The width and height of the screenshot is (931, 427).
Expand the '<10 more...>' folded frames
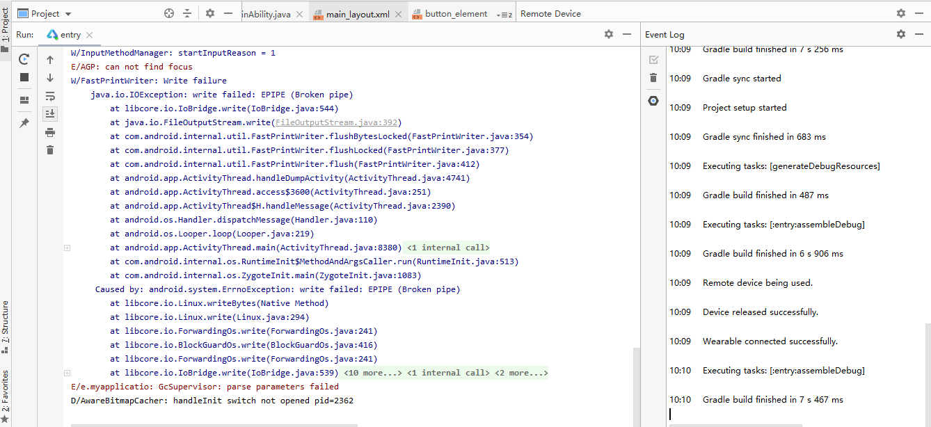pyautogui.click(x=372, y=373)
